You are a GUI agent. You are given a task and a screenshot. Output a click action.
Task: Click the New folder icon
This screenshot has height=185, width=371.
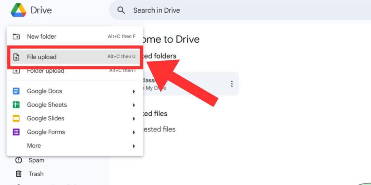coord(16,36)
